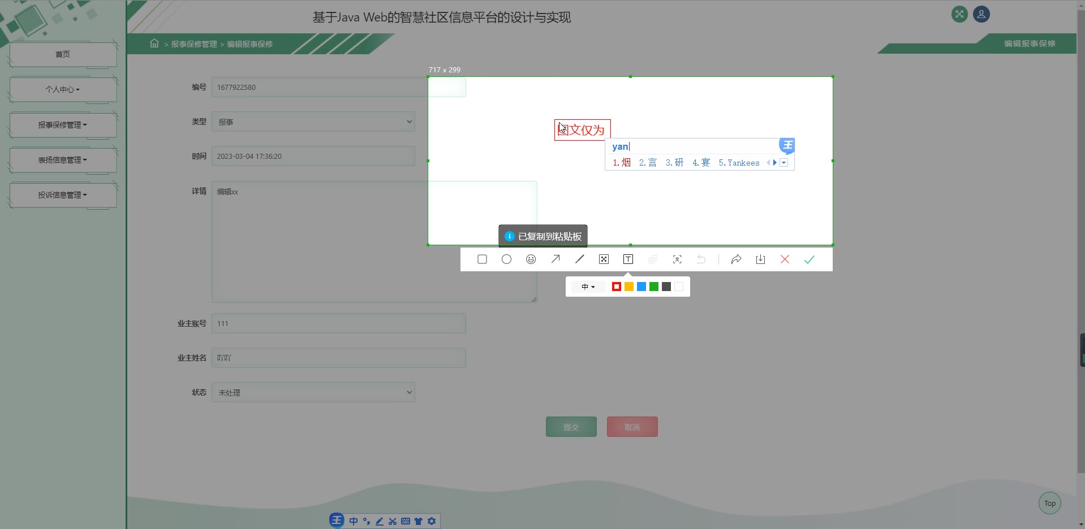Open the emoji sticker tool

coord(531,259)
